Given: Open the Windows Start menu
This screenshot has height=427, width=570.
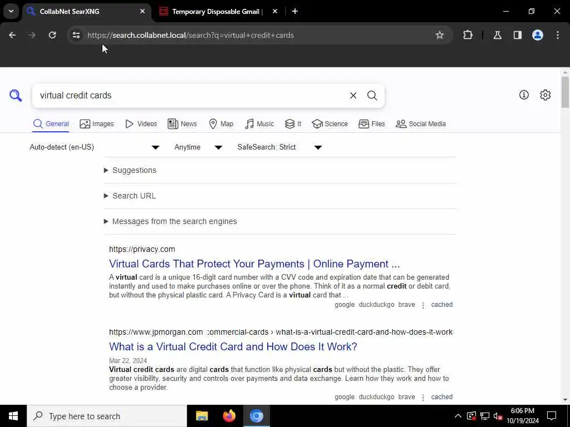Looking at the screenshot, I should click(x=13, y=416).
